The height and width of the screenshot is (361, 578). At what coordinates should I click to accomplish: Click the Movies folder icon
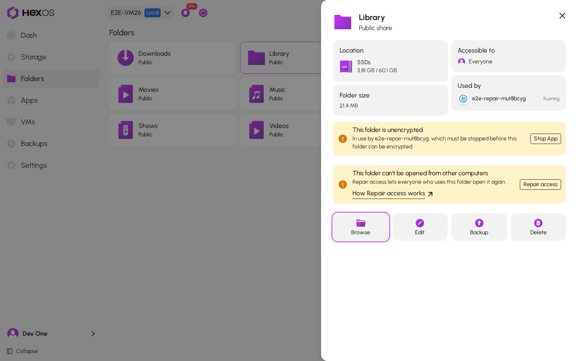point(126,94)
